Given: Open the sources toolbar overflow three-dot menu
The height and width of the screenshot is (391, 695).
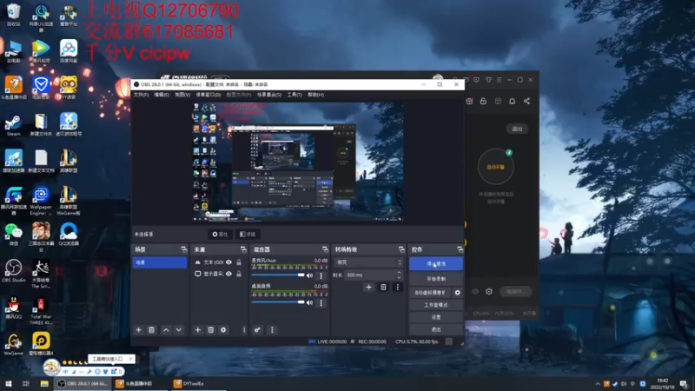Looking at the screenshot, I should coord(244,330).
